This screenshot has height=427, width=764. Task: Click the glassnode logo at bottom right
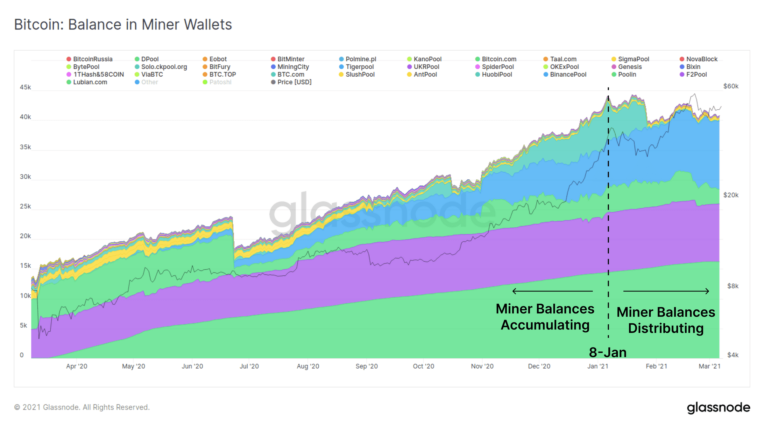[x=718, y=408]
